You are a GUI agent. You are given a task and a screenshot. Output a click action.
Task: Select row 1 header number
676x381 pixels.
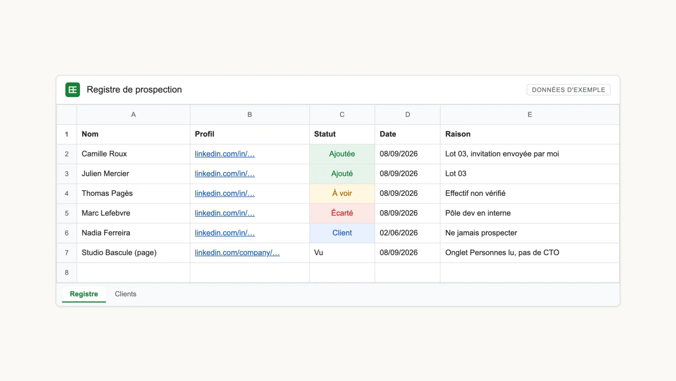(67, 134)
